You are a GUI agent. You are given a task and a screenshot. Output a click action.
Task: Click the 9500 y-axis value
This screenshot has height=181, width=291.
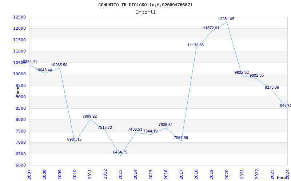21,85
